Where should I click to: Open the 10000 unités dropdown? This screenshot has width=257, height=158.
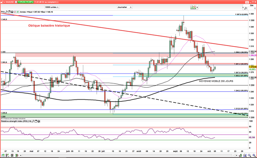coord(52,7)
